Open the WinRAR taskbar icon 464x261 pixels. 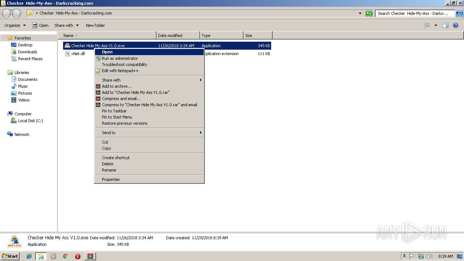tap(90, 256)
